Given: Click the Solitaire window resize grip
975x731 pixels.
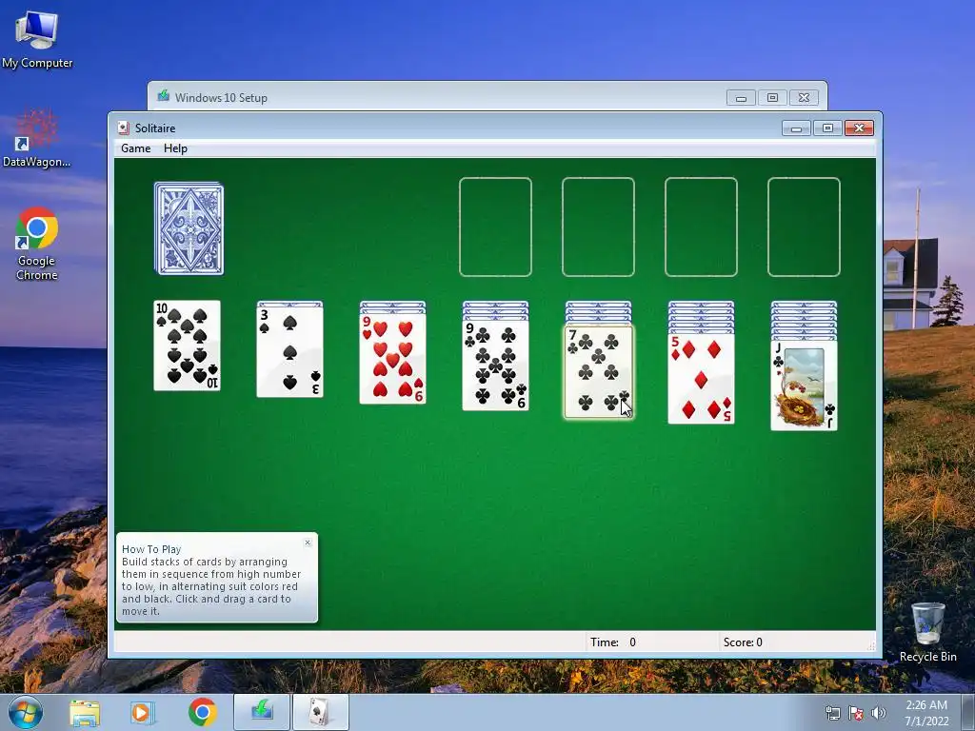Looking at the screenshot, I should [x=872, y=646].
